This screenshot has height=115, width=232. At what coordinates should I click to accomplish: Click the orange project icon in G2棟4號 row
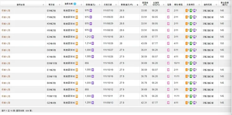(x=77, y=103)
